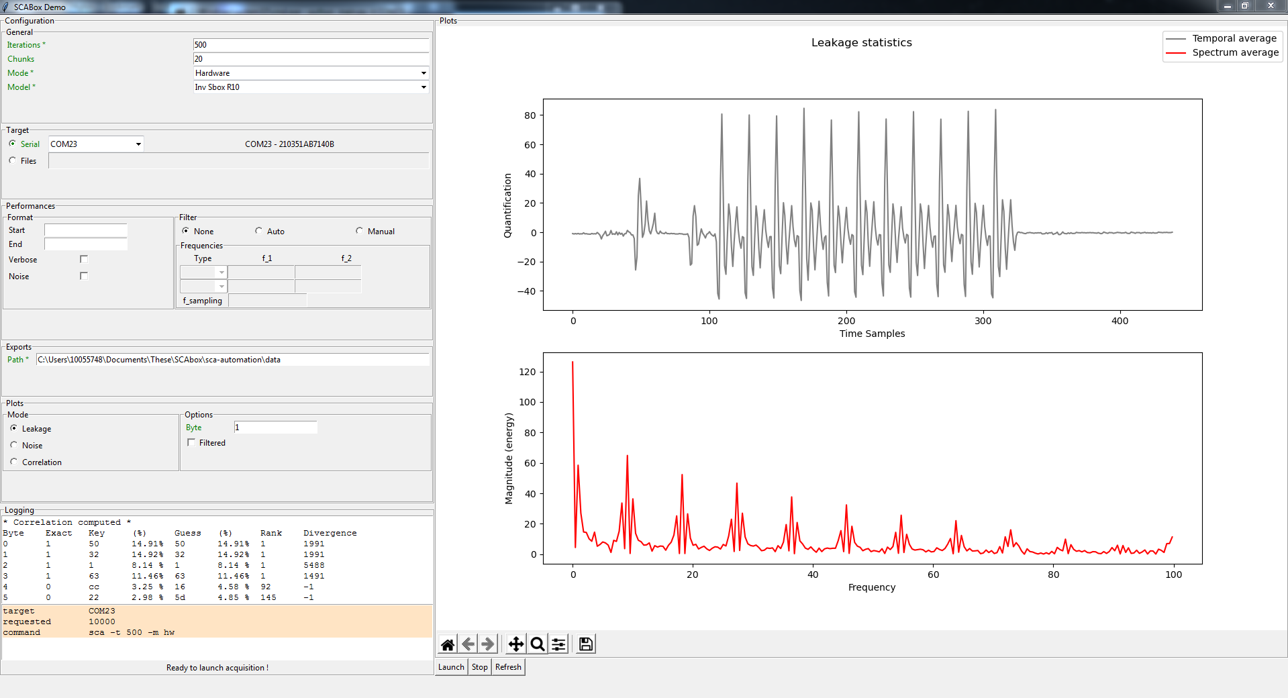Viewport: 1288px width, 698px height.
Task: Select the Pan axes tool
Action: [x=515, y=644]
